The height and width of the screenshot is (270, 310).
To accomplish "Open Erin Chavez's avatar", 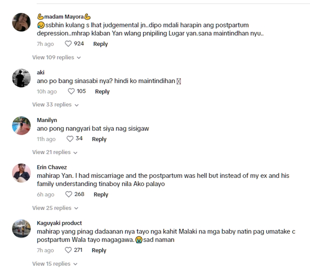I will 21,173.
